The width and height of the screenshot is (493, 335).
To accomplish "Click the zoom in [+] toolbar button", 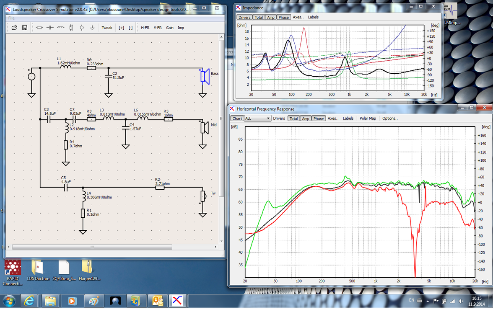I will 122,28.
